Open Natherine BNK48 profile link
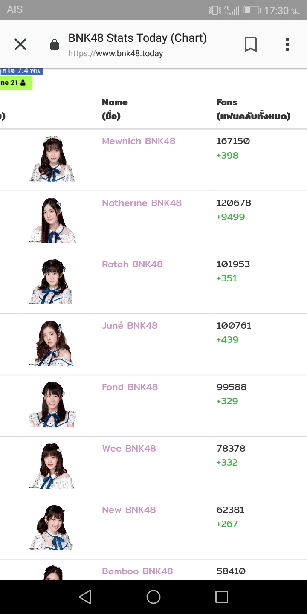The width and height of the screenshot is (307, 614). click(142, 203)
